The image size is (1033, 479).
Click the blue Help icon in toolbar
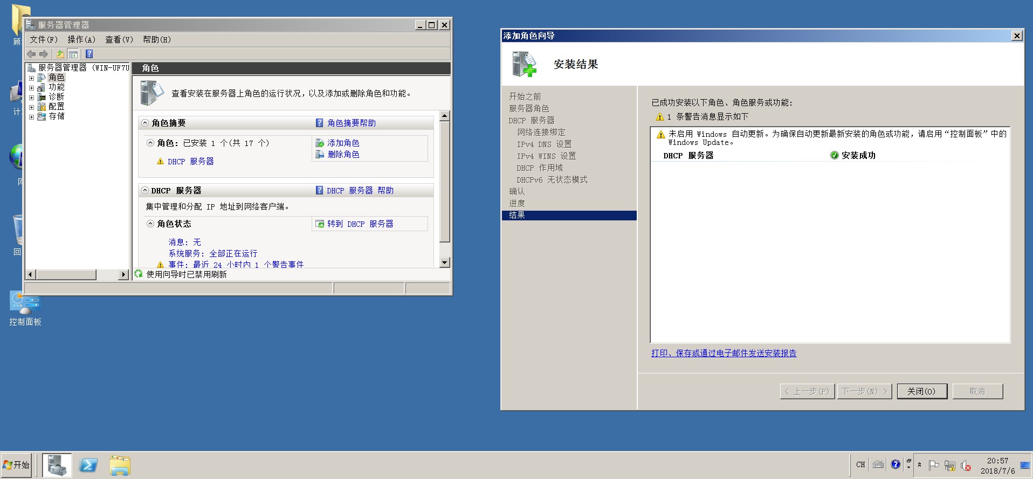point(89,54)
